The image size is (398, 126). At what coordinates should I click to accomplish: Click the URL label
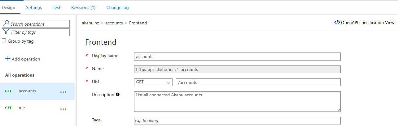[x=96, y=82]
